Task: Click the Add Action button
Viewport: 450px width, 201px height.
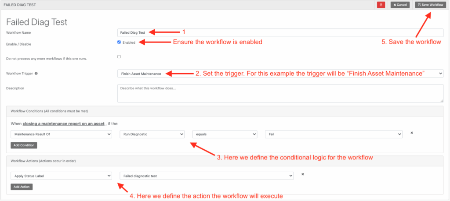Action: pyautogui.click(x=22, y=187)
